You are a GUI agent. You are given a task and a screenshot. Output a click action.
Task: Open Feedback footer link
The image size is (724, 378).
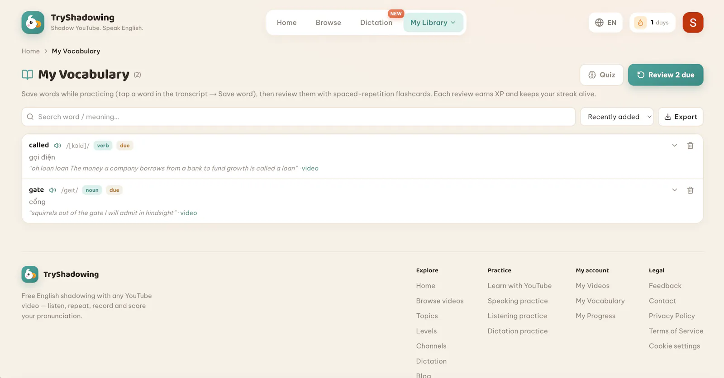click(665, 286)
